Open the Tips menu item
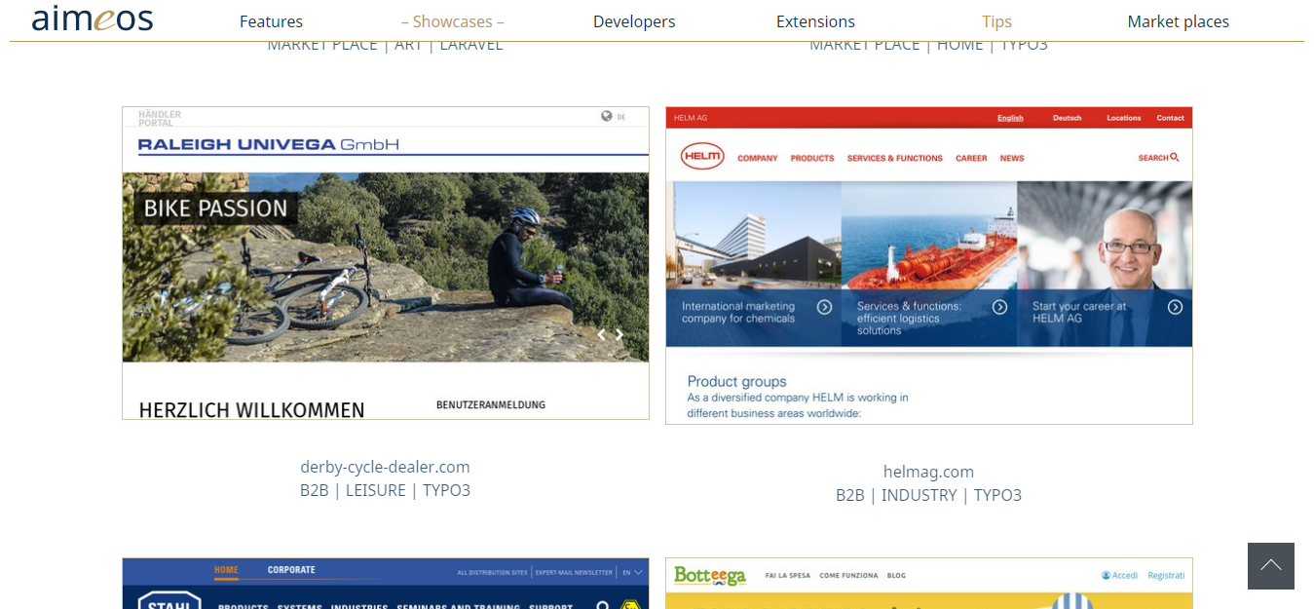1314x609 pixels. pos(996,21)
